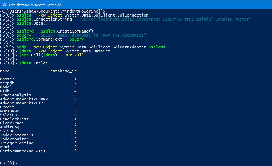This screenshot has height=166, width=272.
Task: Click the PowerShell icon in the title bar
Action: coord(4,5)
